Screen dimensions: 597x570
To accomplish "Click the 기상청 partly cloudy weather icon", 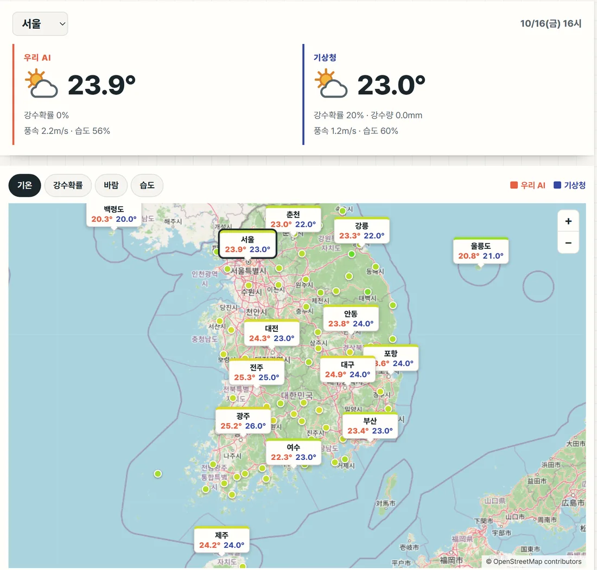I will pos(331,84).
